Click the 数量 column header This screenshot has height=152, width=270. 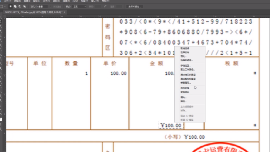[71, 63]
